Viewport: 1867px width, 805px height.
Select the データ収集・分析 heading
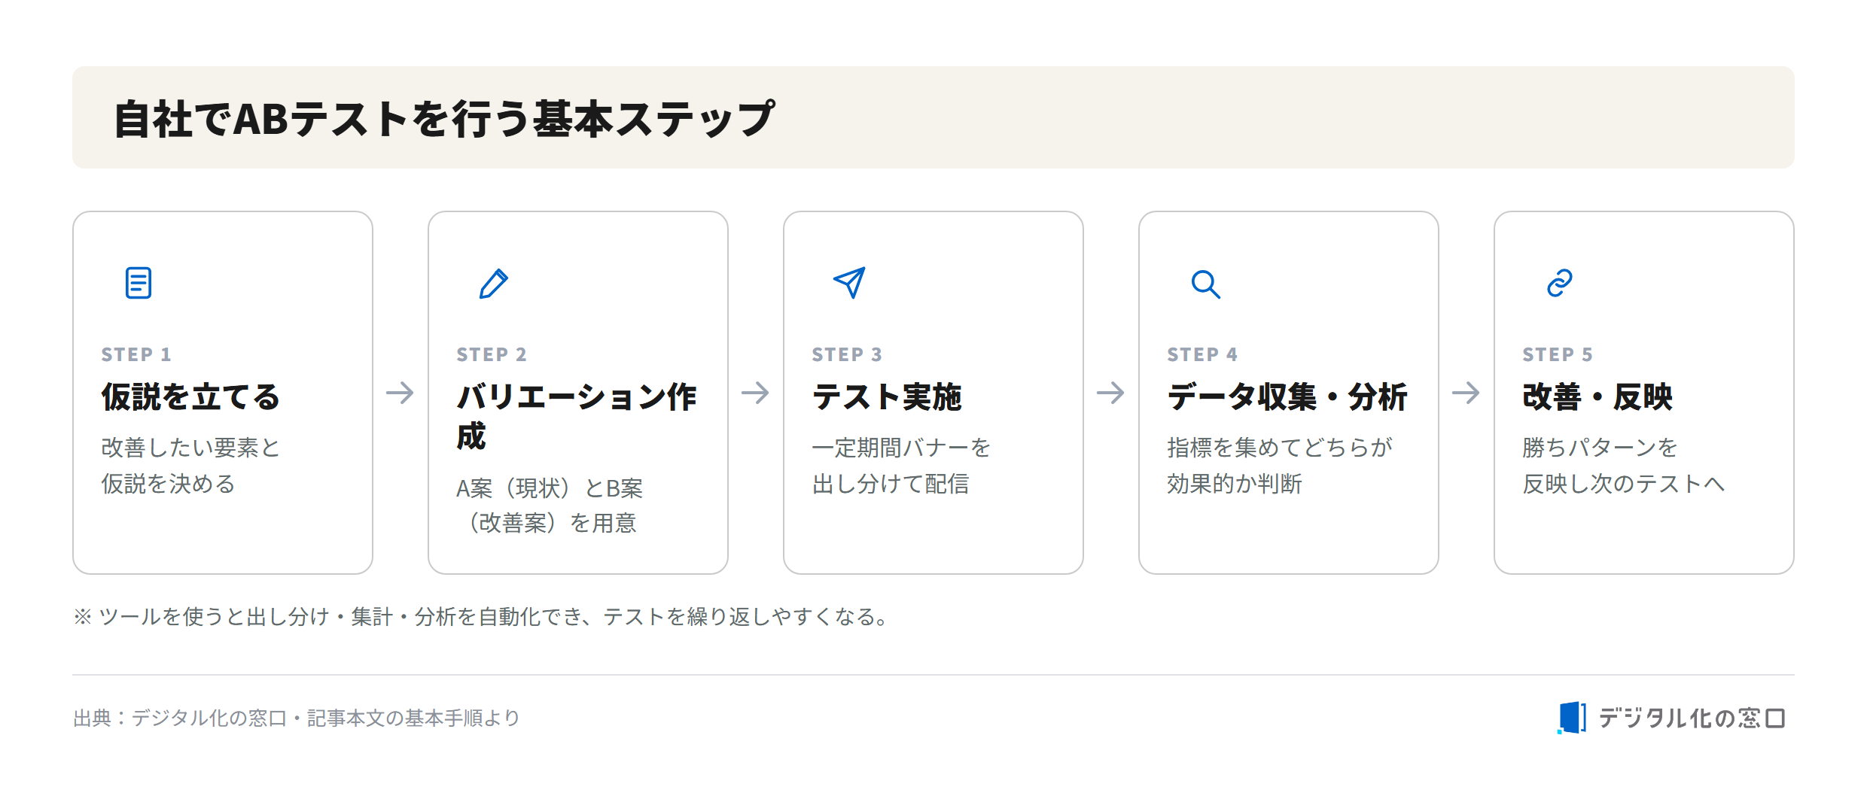click(1287, 396)
